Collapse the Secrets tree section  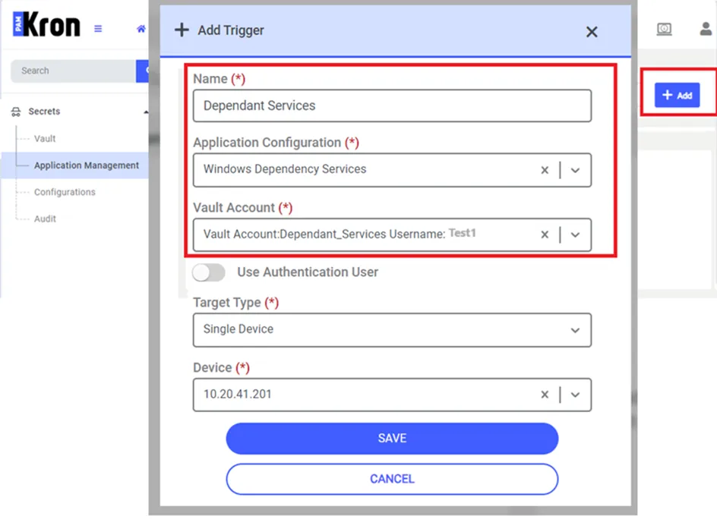pyautogui.click(x=145, y=112)
